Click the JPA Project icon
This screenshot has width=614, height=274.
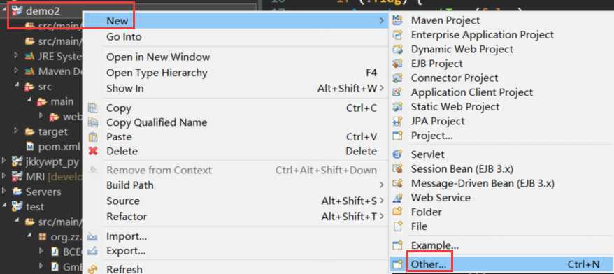tap(397, 122)
